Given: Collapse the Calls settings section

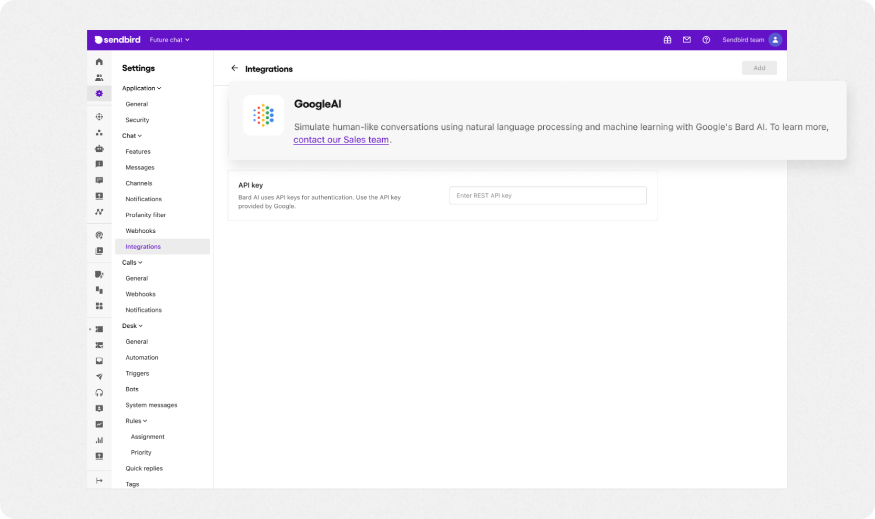Looking at the screenshot, I should pos(132,263).
